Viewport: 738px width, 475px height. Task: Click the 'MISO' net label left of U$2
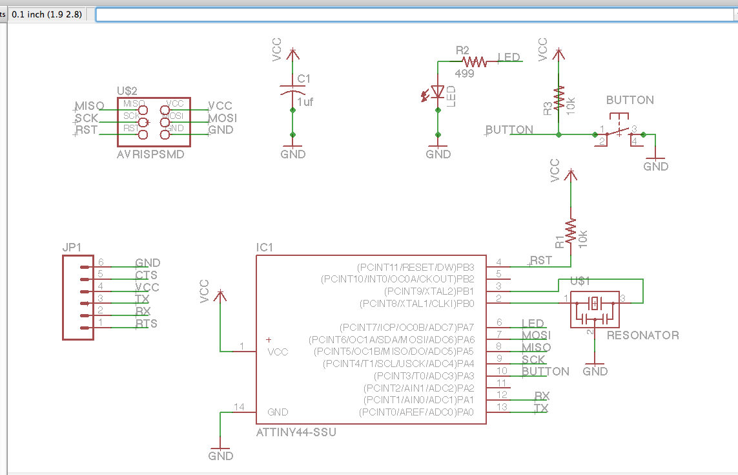(90, 105)
